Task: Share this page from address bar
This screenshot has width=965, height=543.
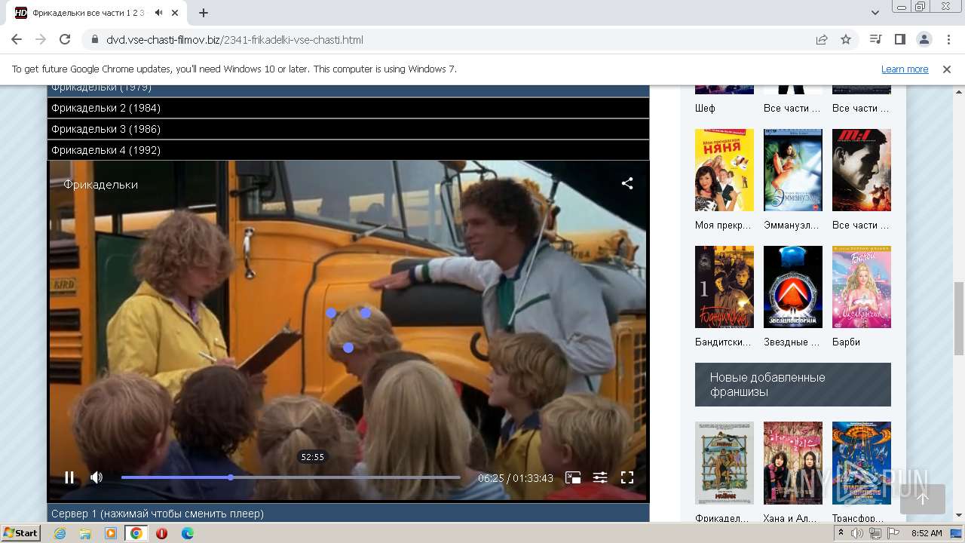Action: click(x=822, y=40)
